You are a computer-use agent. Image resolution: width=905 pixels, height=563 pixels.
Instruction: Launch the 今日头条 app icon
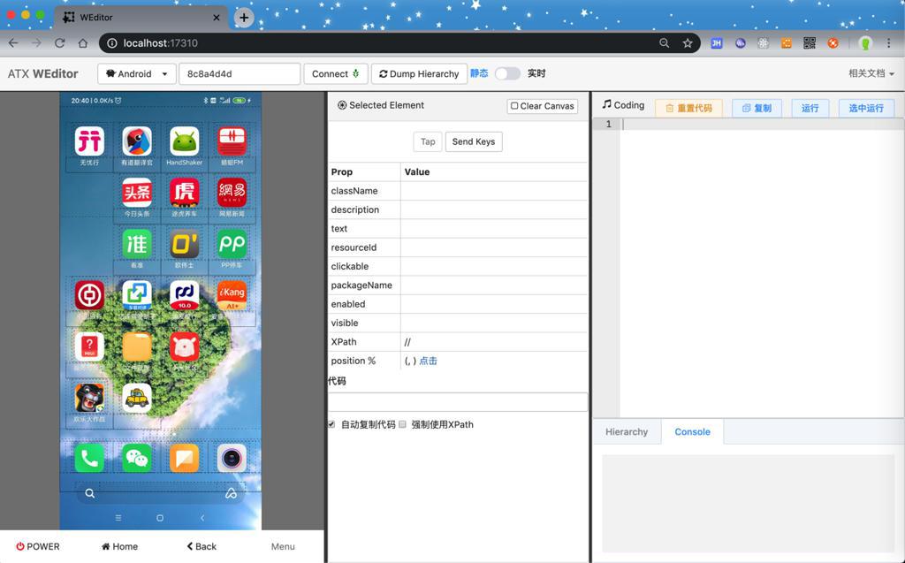pyautogui.click(x=137, y=193)
